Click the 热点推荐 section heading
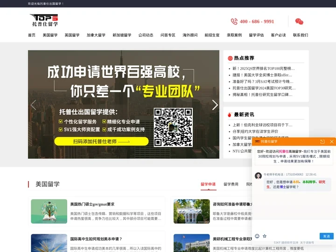Viewport: 336px width, 252px height. (244, 58)
